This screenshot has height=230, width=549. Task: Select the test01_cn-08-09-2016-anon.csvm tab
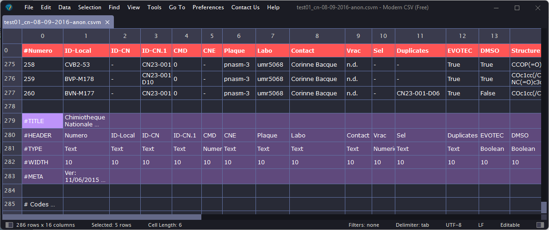58,22
